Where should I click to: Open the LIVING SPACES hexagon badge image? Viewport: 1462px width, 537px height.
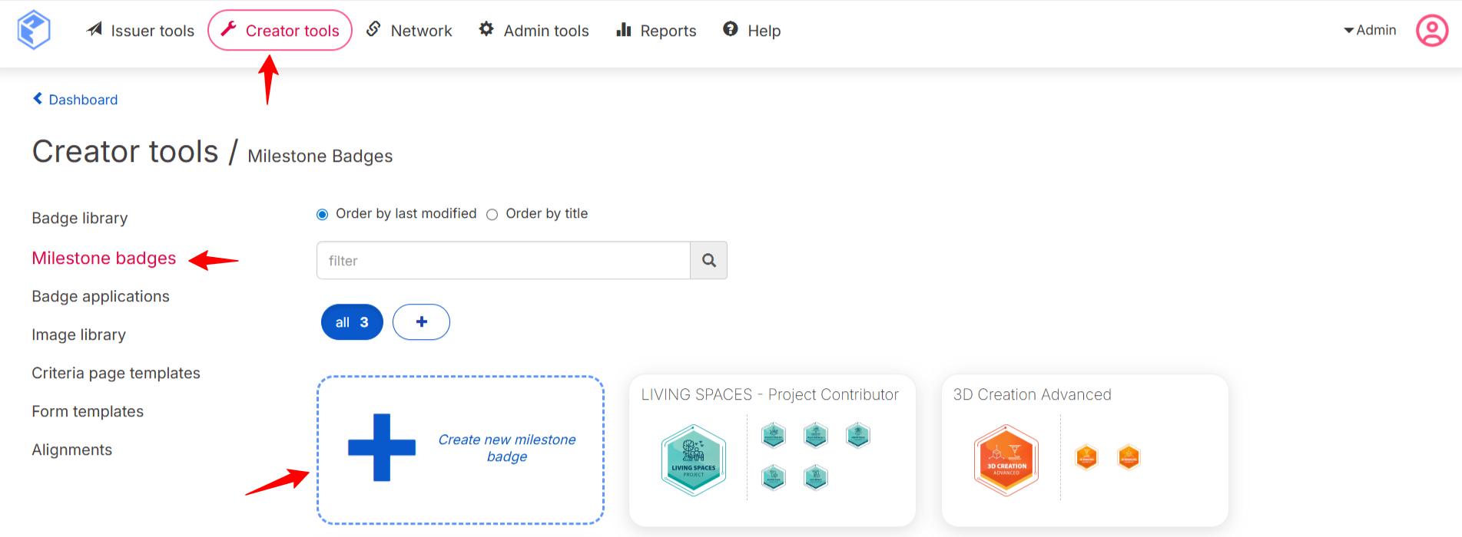[x=694, y=460]
